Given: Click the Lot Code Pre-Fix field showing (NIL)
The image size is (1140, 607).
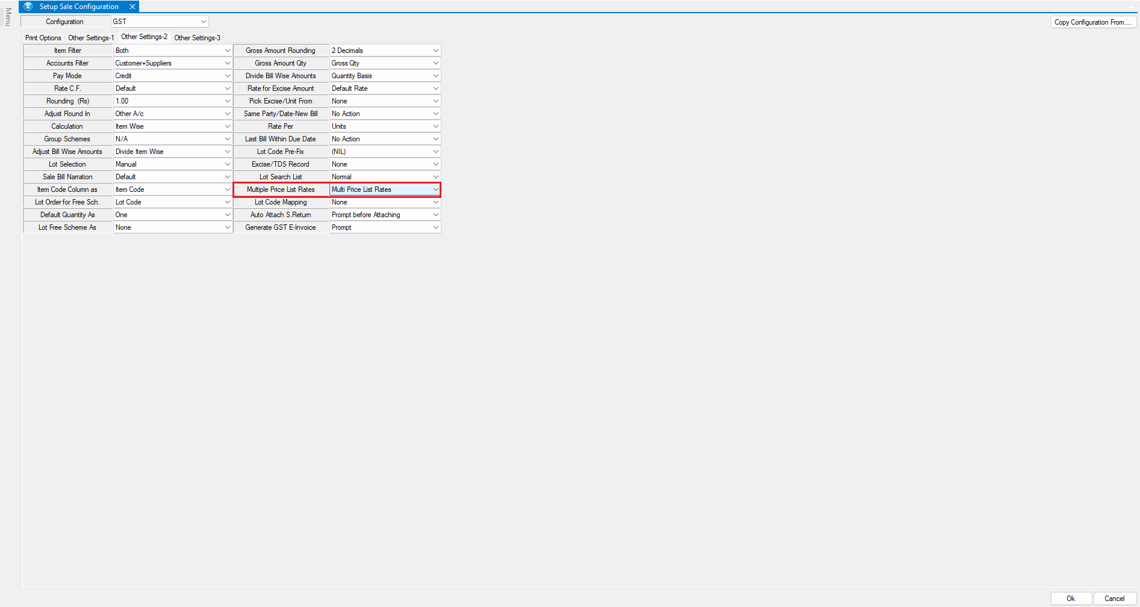Looking at the screenshot, I should [379, 152].
